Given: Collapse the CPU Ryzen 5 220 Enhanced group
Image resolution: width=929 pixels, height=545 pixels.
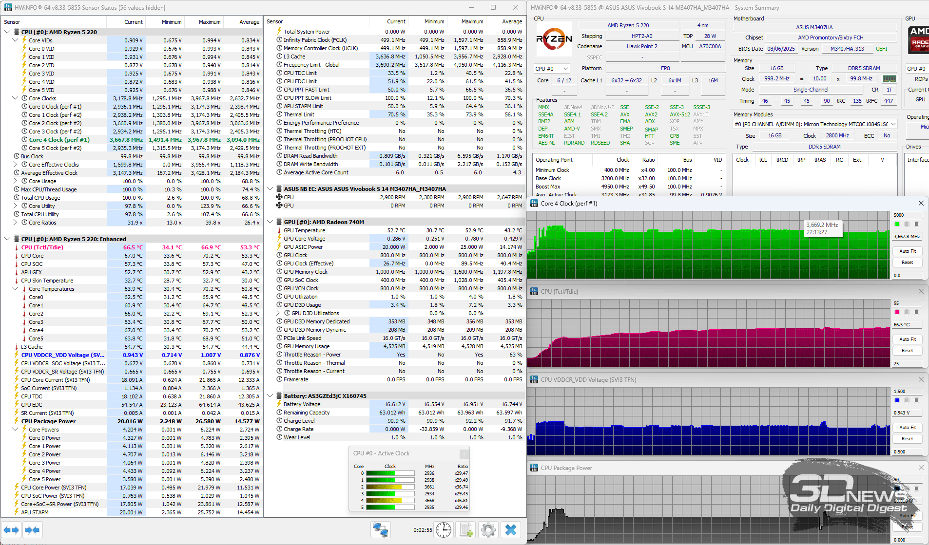Looking at the screenshot, I should (7, 239).
